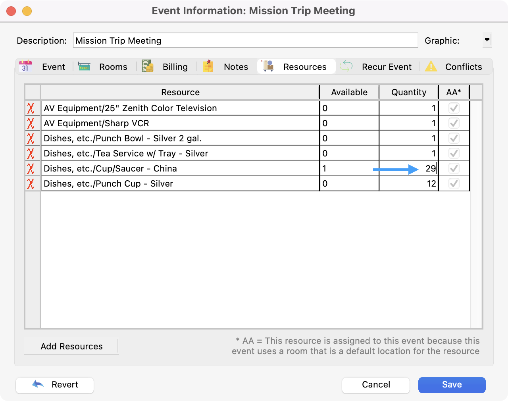Screen dimensions: 508x401
Task: Click the Add Resources button
Action: coord(71,346)
